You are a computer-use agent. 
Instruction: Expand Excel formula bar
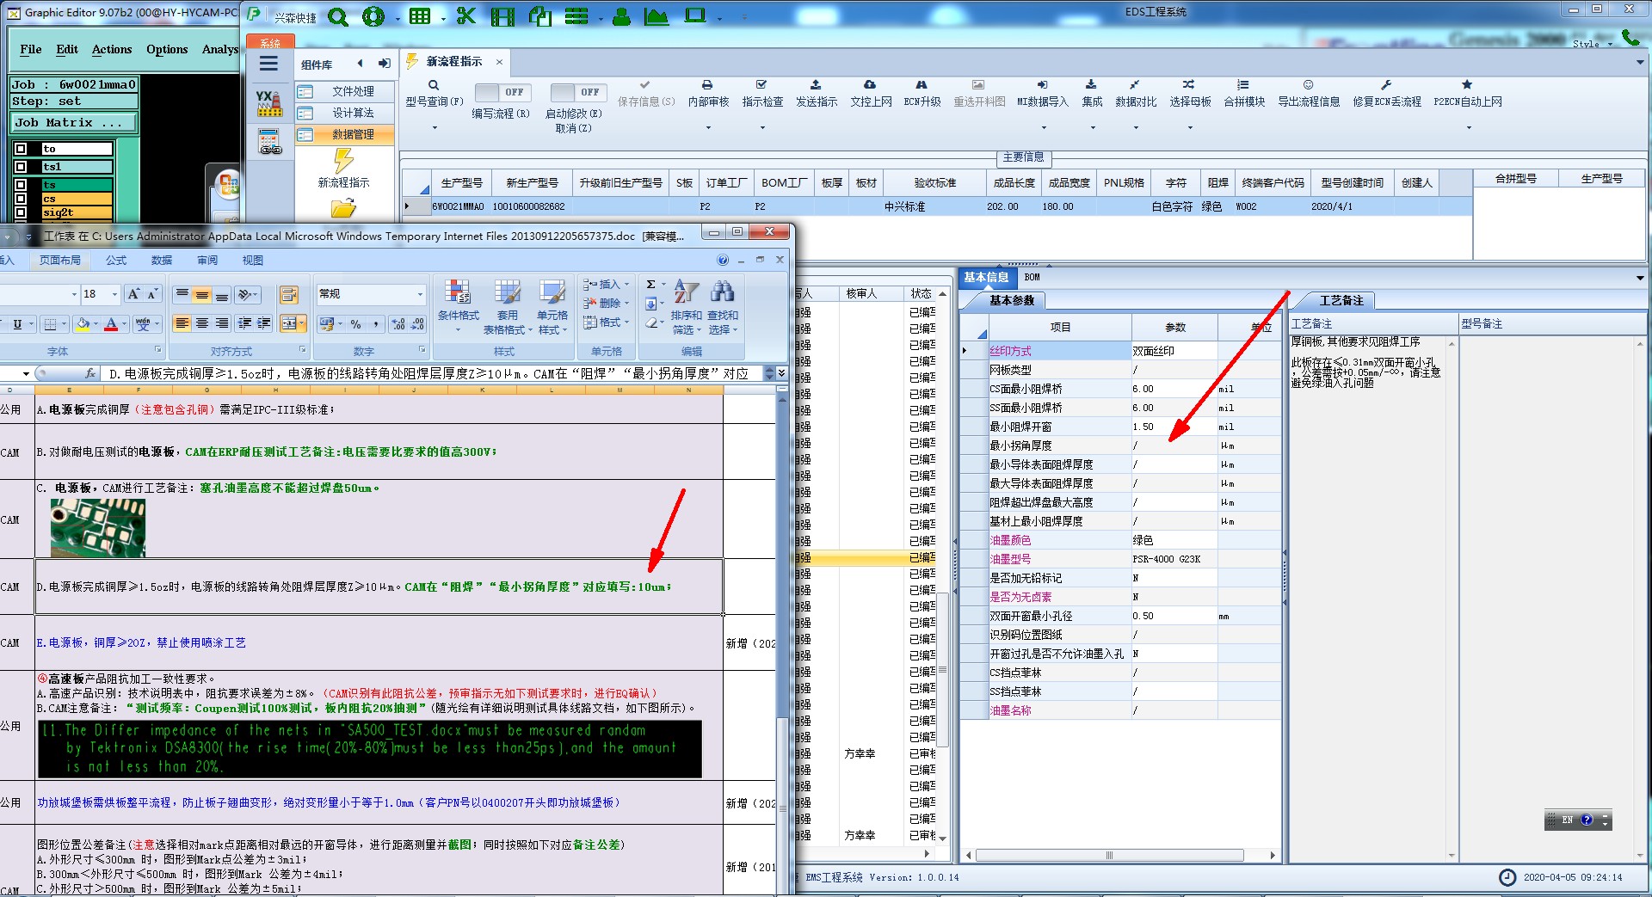coord(781,373)
